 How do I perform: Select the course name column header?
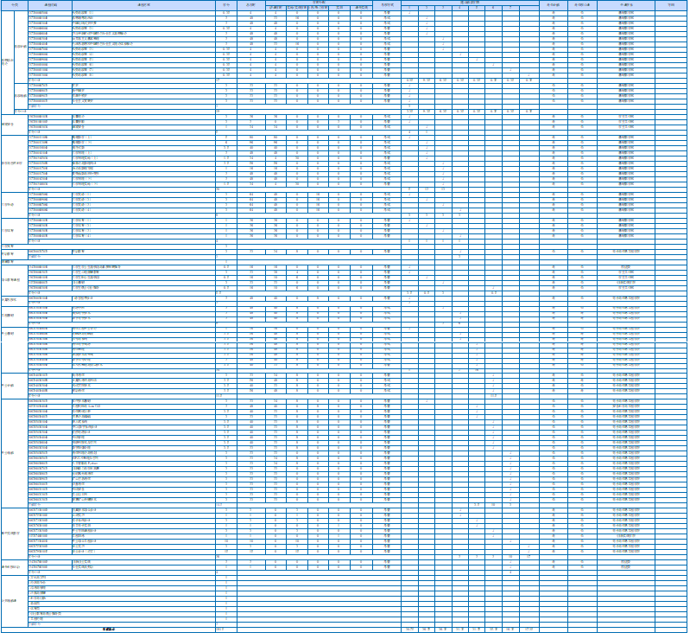(x=142, y=5)
